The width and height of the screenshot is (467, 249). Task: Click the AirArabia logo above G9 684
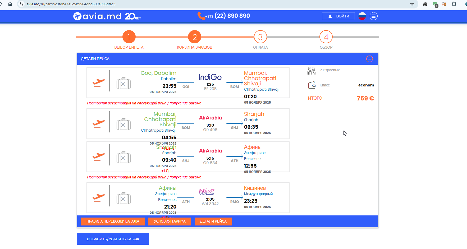pyautogui.click(x=210, y=151)
